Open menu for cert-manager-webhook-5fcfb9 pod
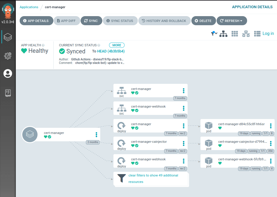The image size is (277, 197). [271, 161]
